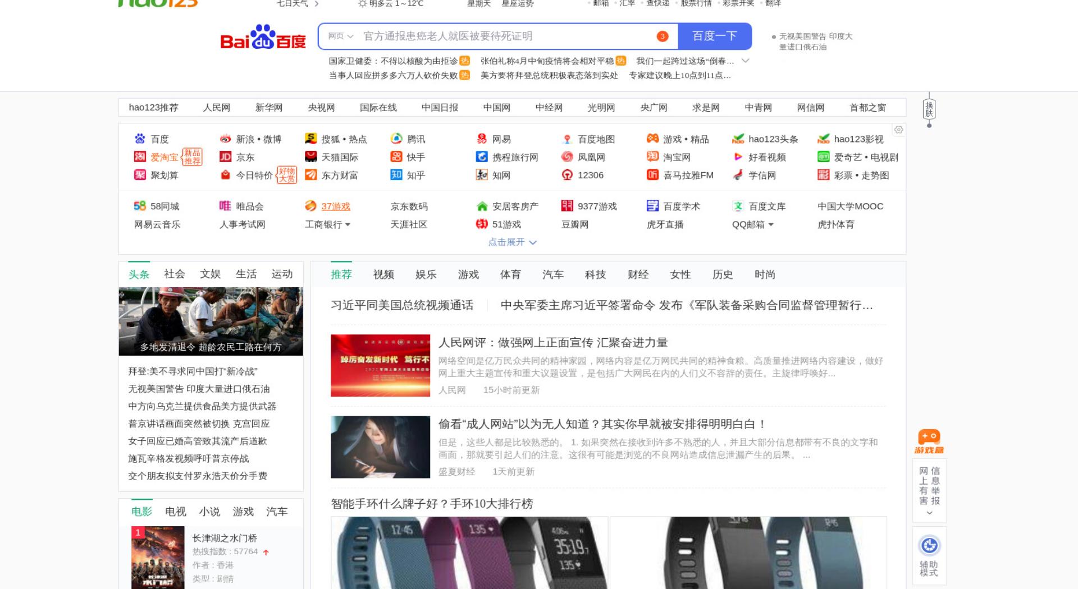Open 新浪 Weibo eye icon

(225, 139)
